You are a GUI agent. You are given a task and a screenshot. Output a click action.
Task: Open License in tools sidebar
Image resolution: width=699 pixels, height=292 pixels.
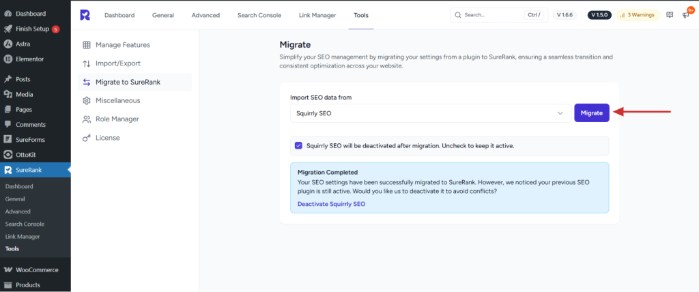coord(134,138)
